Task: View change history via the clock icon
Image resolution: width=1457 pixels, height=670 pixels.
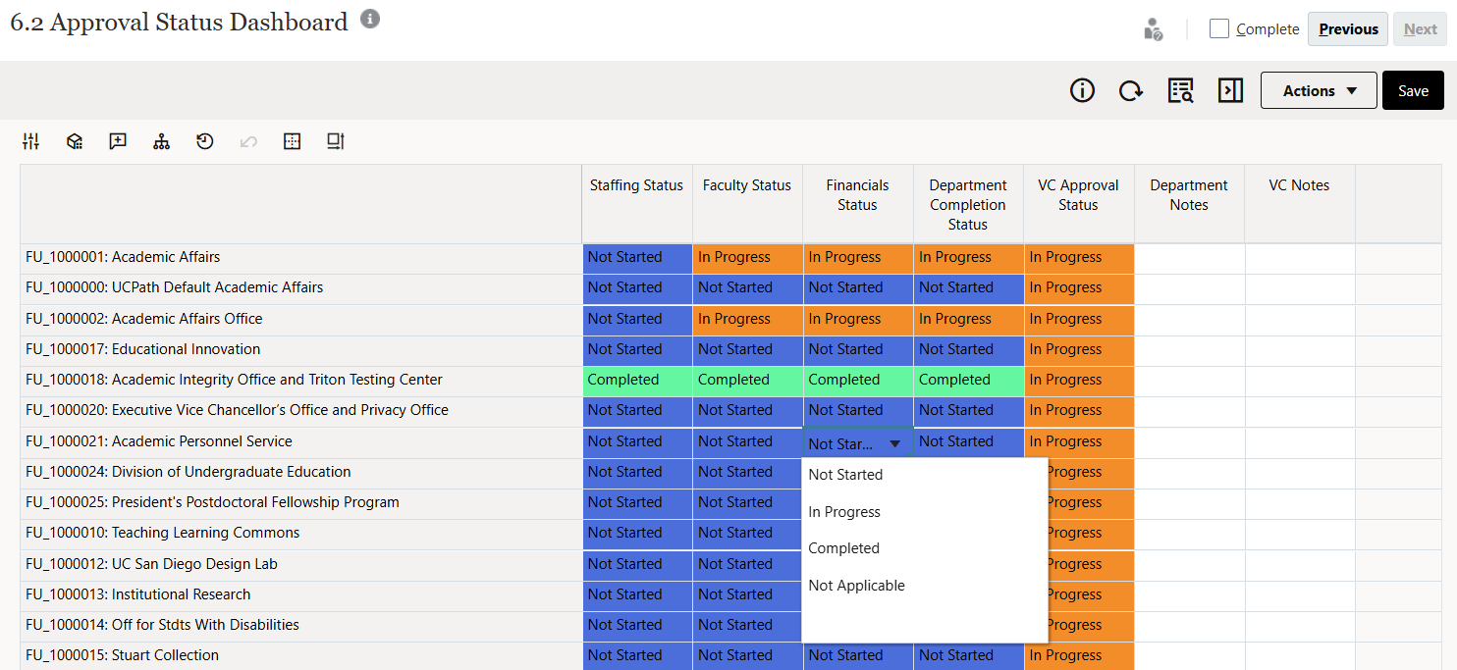Action: click(204, 141)
